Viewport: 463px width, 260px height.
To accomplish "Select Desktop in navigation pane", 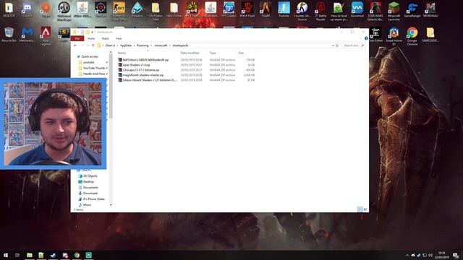I will coord(88,181).
